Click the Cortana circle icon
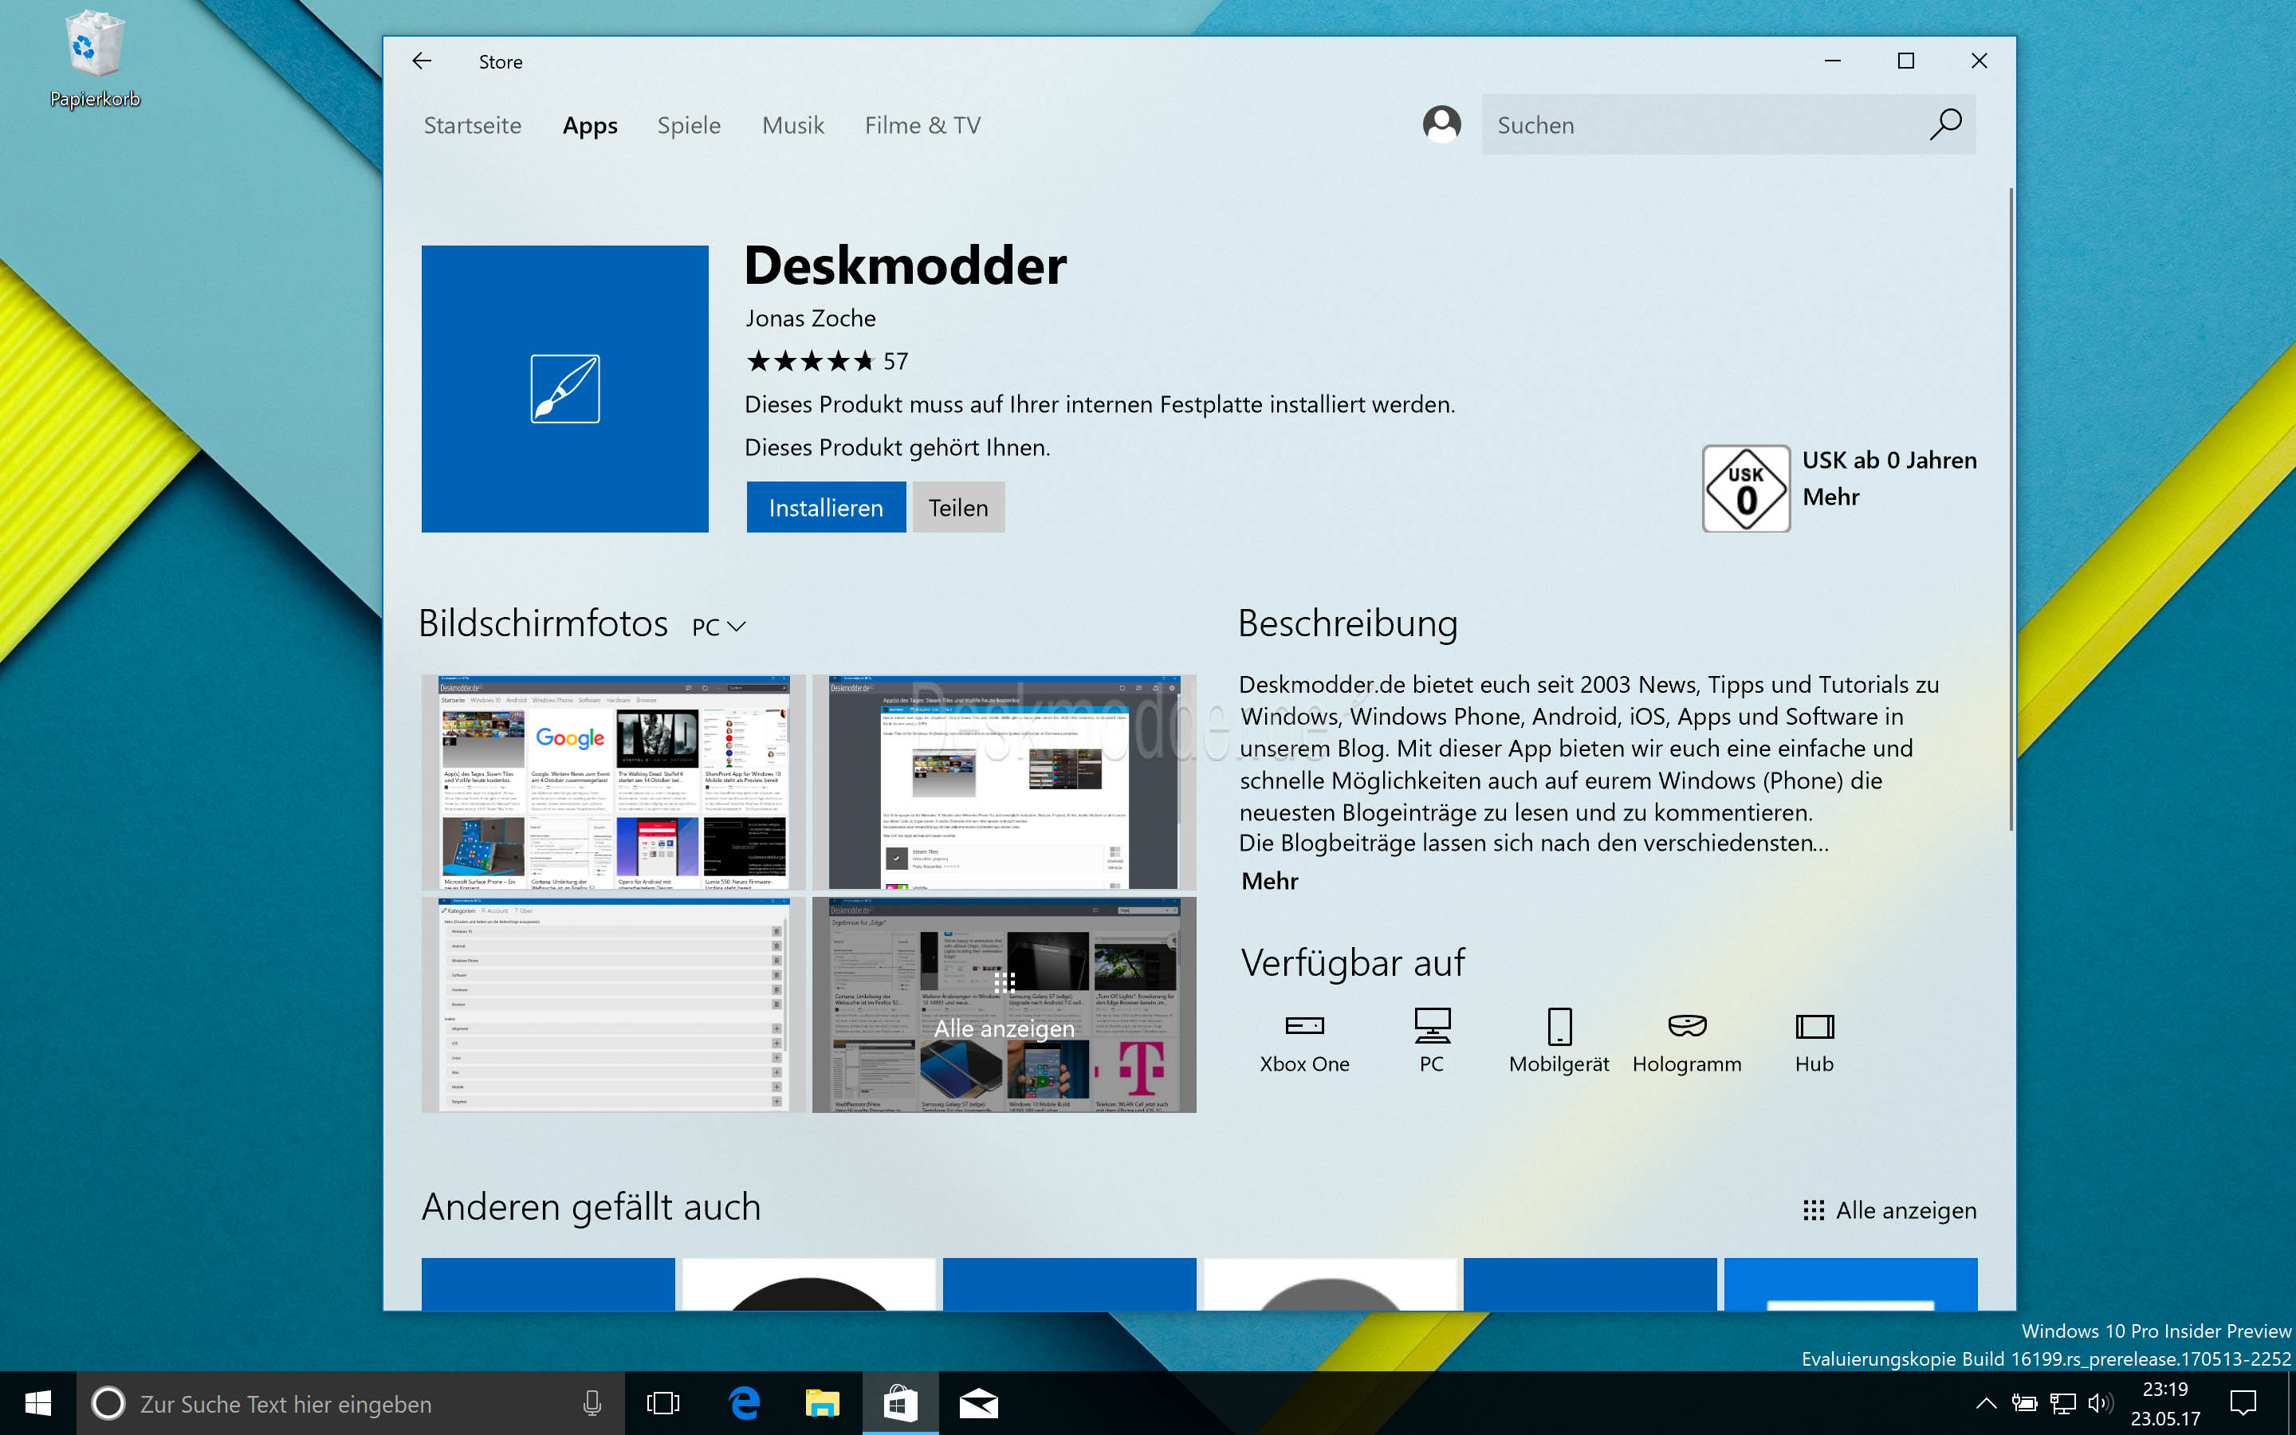The width and height of the screenshot is (2296, 1435). (108, 1403)
